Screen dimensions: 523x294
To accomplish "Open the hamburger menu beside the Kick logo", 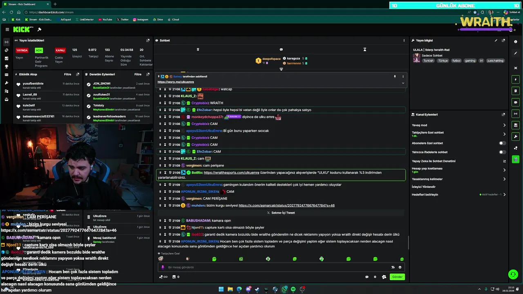I will 7,29.
